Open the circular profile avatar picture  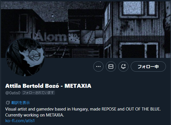26,57
